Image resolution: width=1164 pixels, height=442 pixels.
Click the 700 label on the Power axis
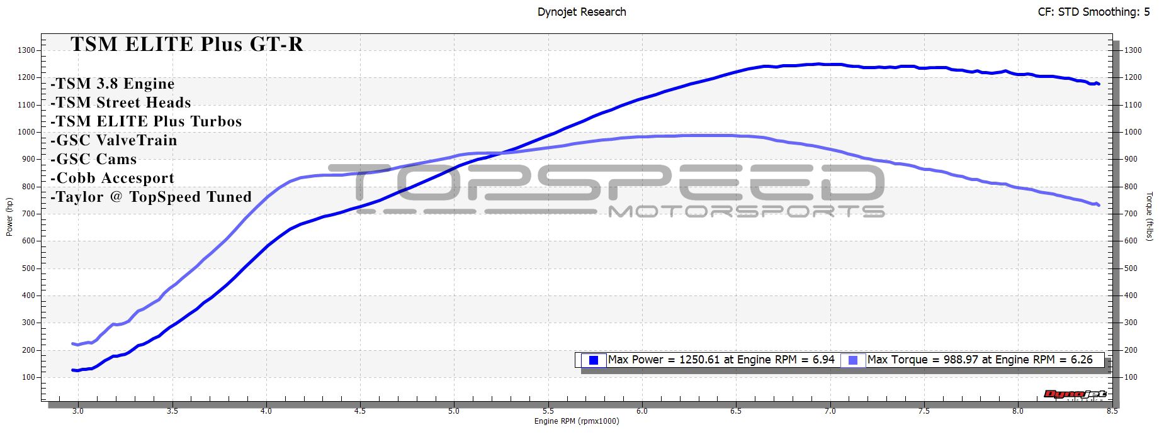[28, 214]
